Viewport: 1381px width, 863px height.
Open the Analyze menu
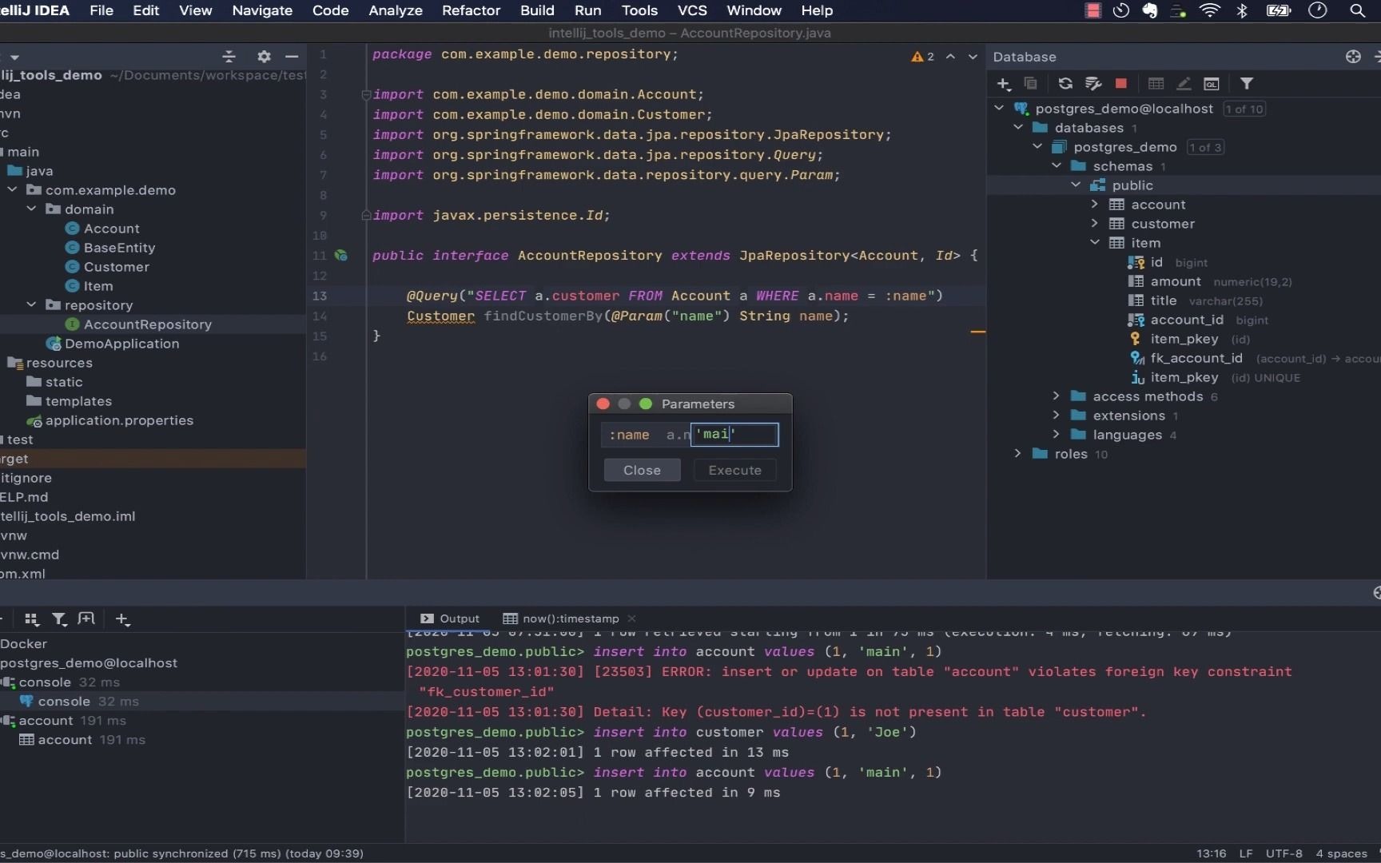pos(395,10)
